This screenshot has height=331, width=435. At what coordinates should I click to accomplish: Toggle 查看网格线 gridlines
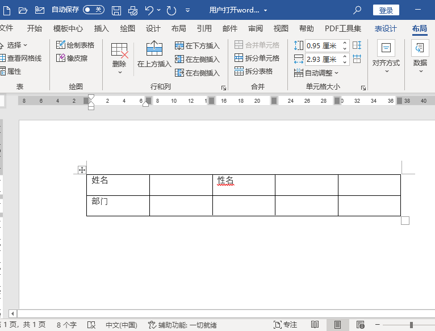coord(21,58)
